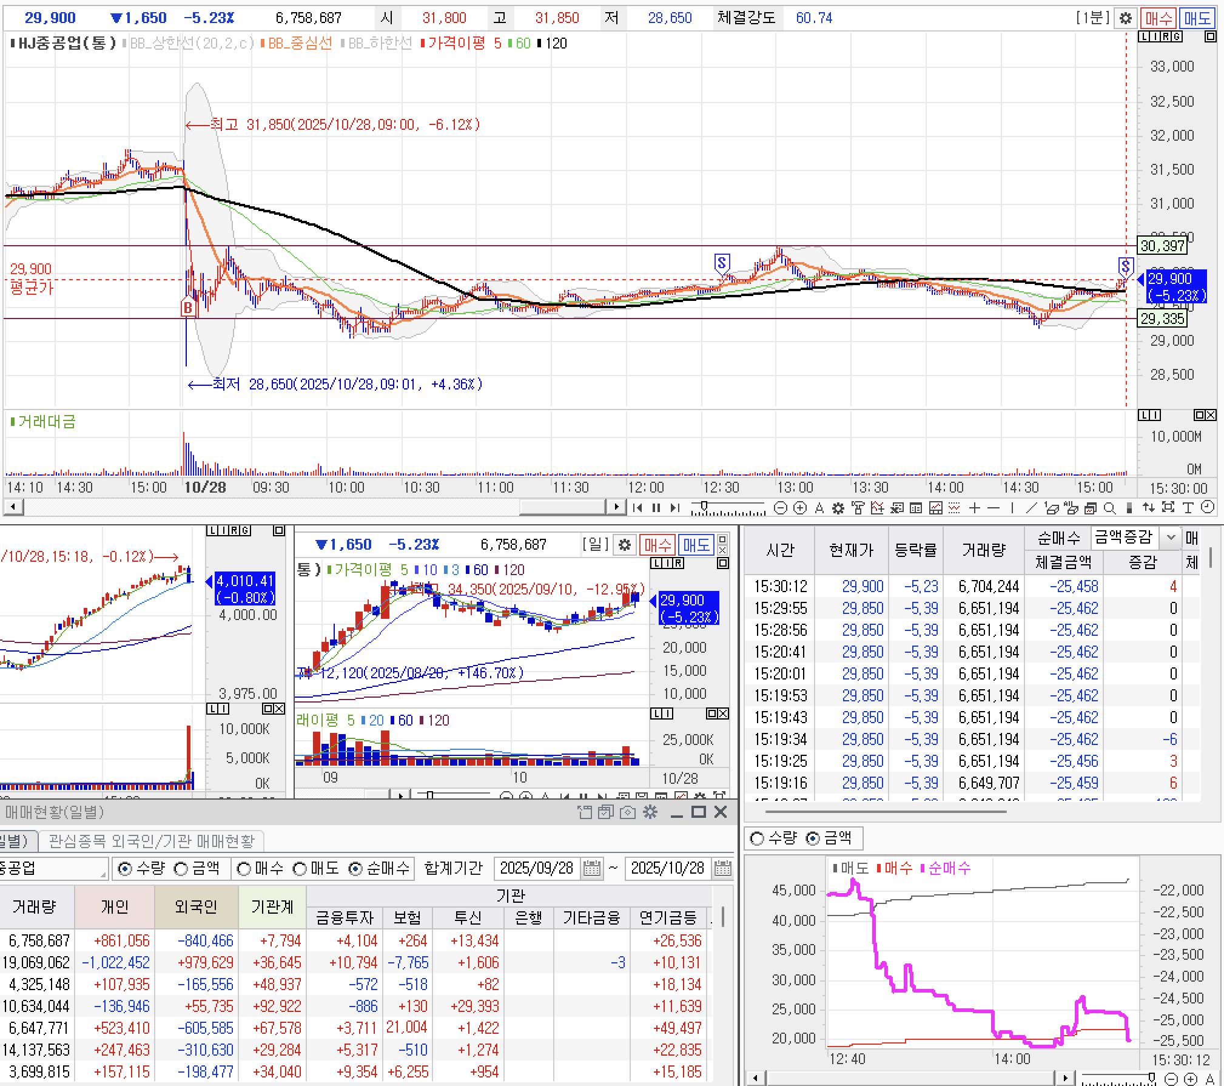1224x1086 pixels.
Task: Select the text T tool in chart toolbar
Action: tap(1188, 508)
